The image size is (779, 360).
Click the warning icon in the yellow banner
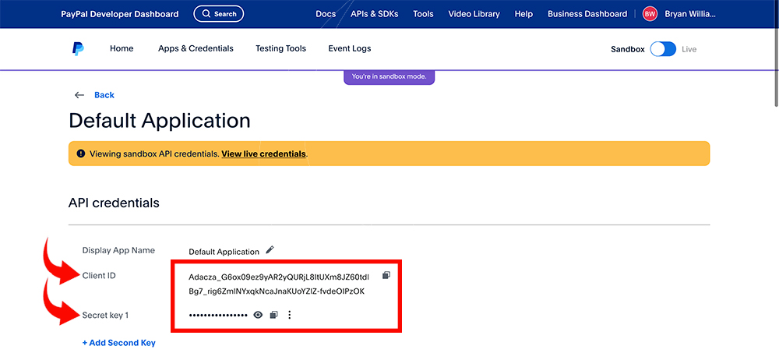(x=81, y=154)
